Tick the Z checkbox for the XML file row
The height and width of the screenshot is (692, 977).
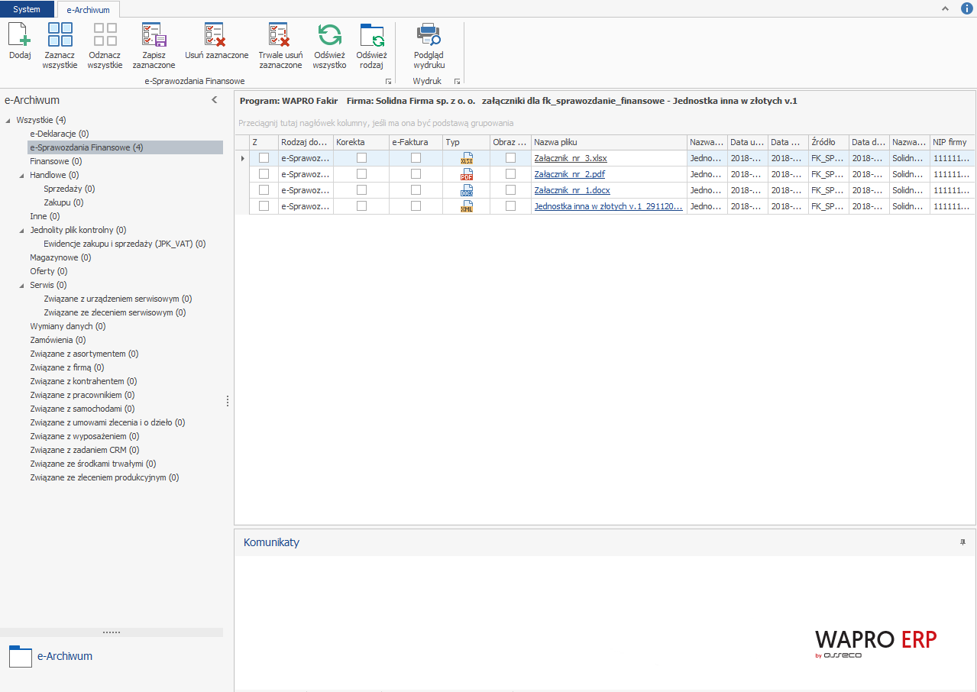[x=264, y=206]
